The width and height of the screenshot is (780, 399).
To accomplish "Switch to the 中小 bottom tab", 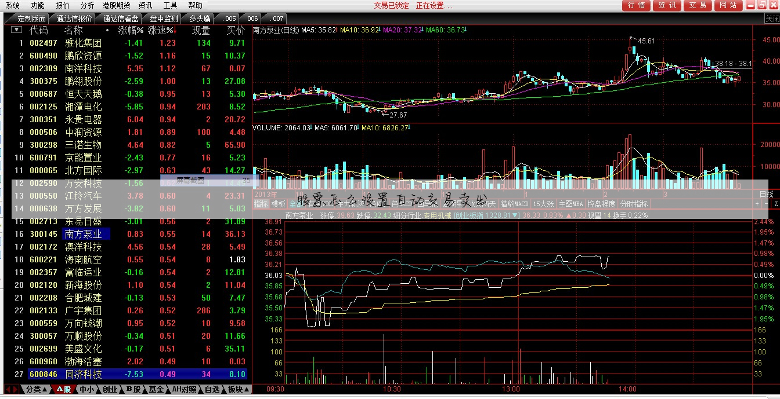I will click(87, 389).
